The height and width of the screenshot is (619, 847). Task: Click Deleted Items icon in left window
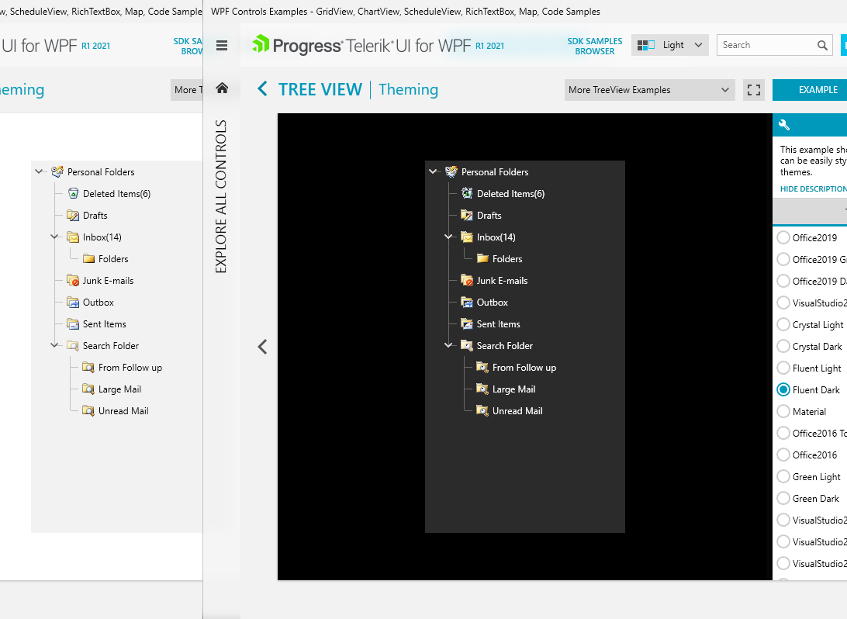tap(74, 193)
